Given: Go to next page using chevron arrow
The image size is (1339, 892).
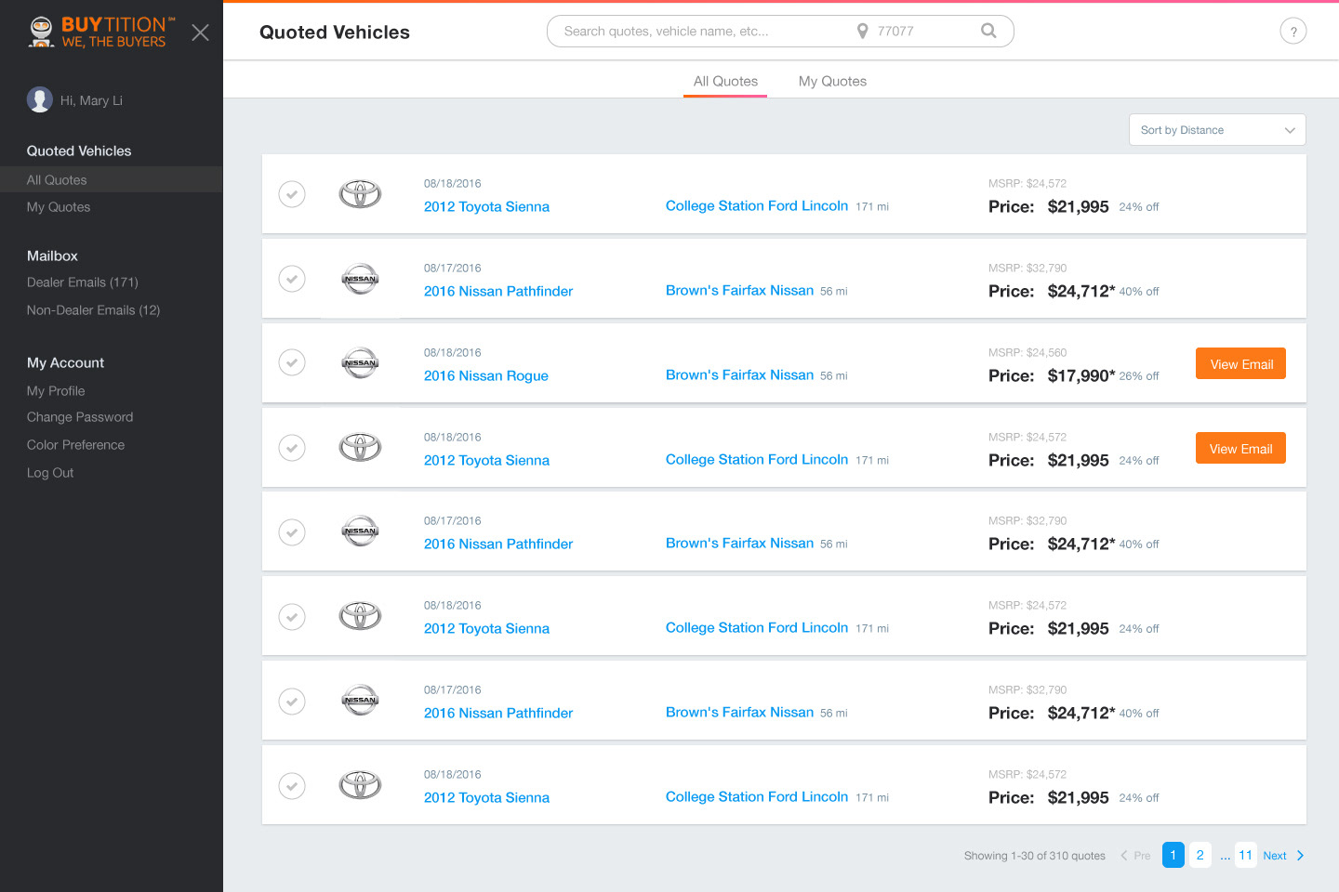Looking at the screenshot, I should pyautogui.click(x=1300, y=856).
